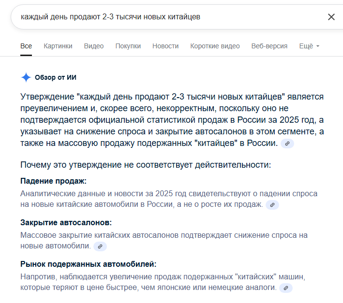This screenshot has height=303, width=343.
Task: Click the AI overview sparkle icon
Action: (26, 77)
